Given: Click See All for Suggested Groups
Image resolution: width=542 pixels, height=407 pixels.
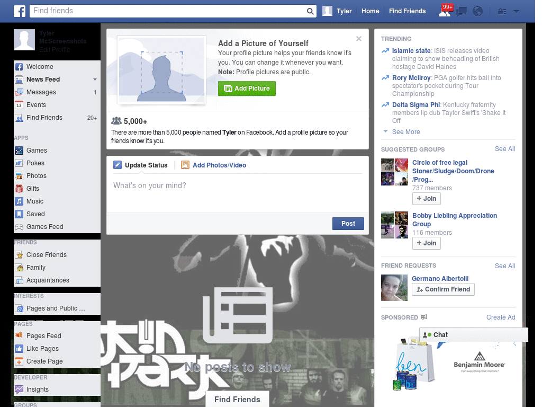Looking at the screenshot, I should click(505, 149).
